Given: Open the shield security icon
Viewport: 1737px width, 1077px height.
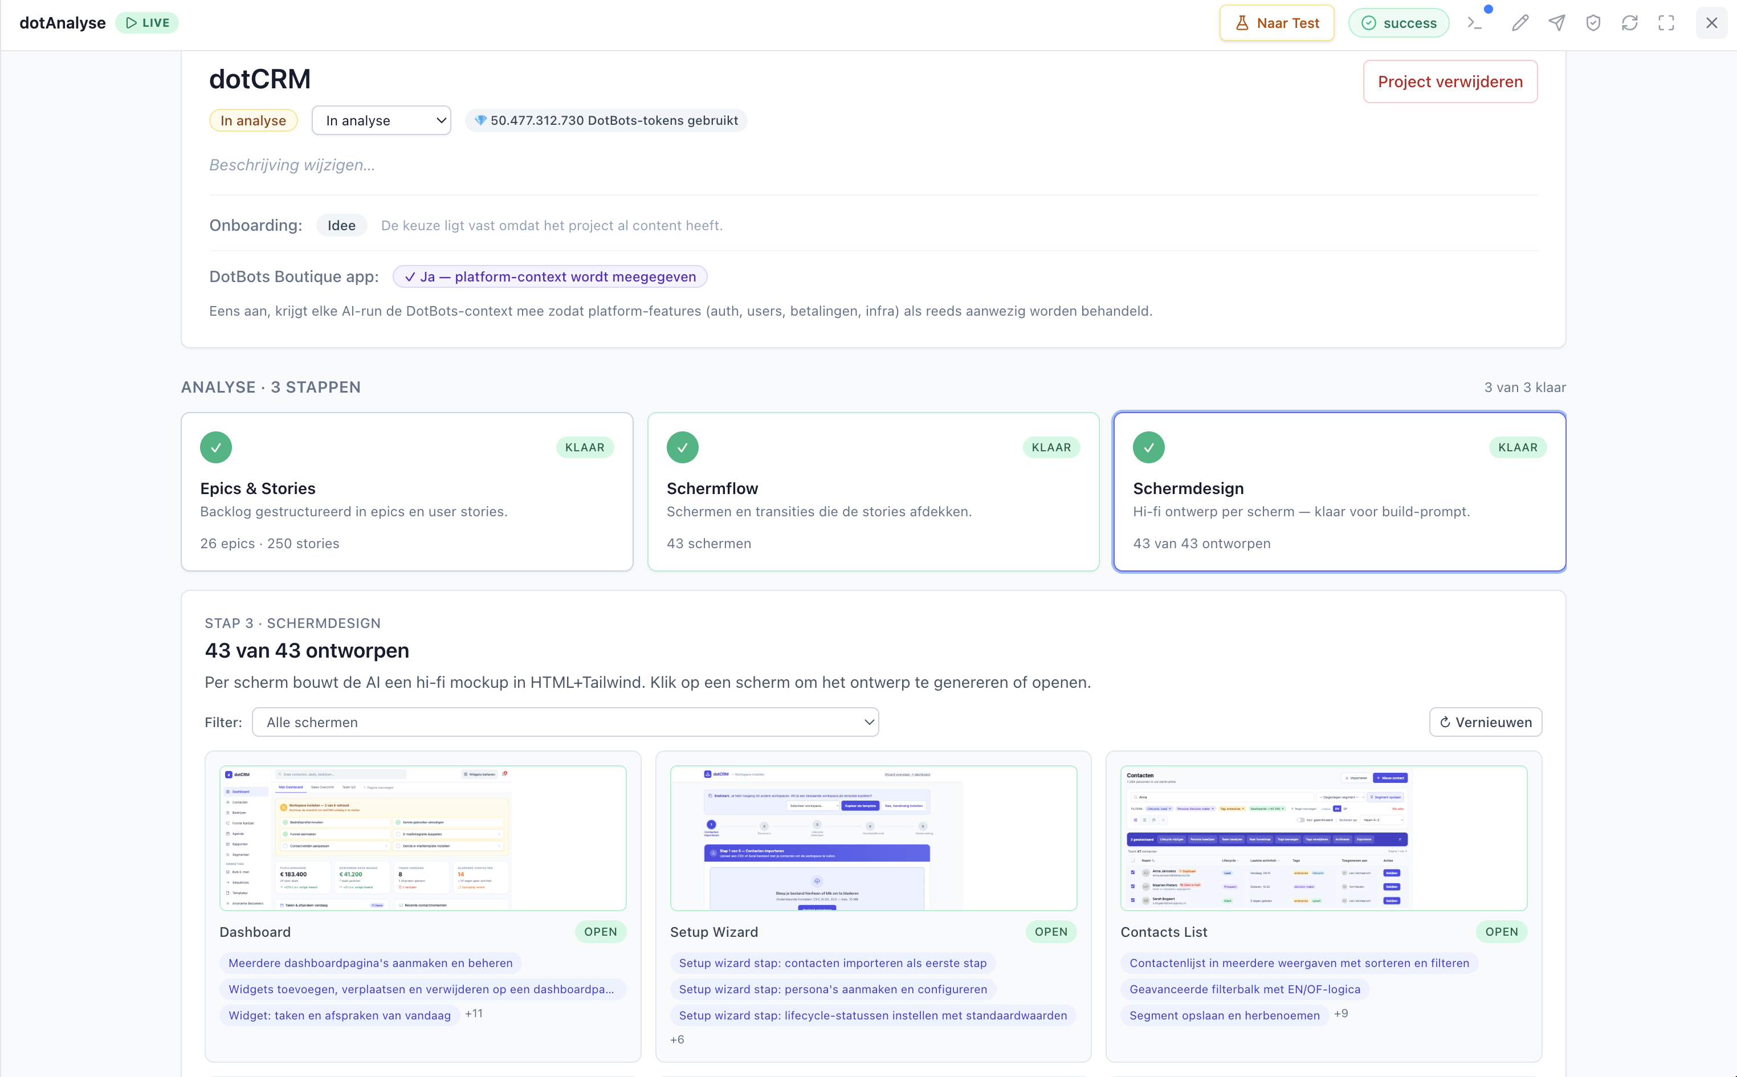Looking at the screenshot, I should pos(1593,23).
